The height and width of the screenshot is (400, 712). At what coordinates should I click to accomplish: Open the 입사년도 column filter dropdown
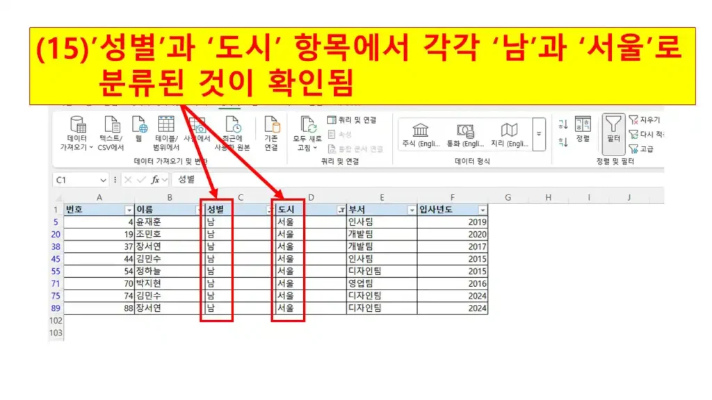(x=483, y=210)
